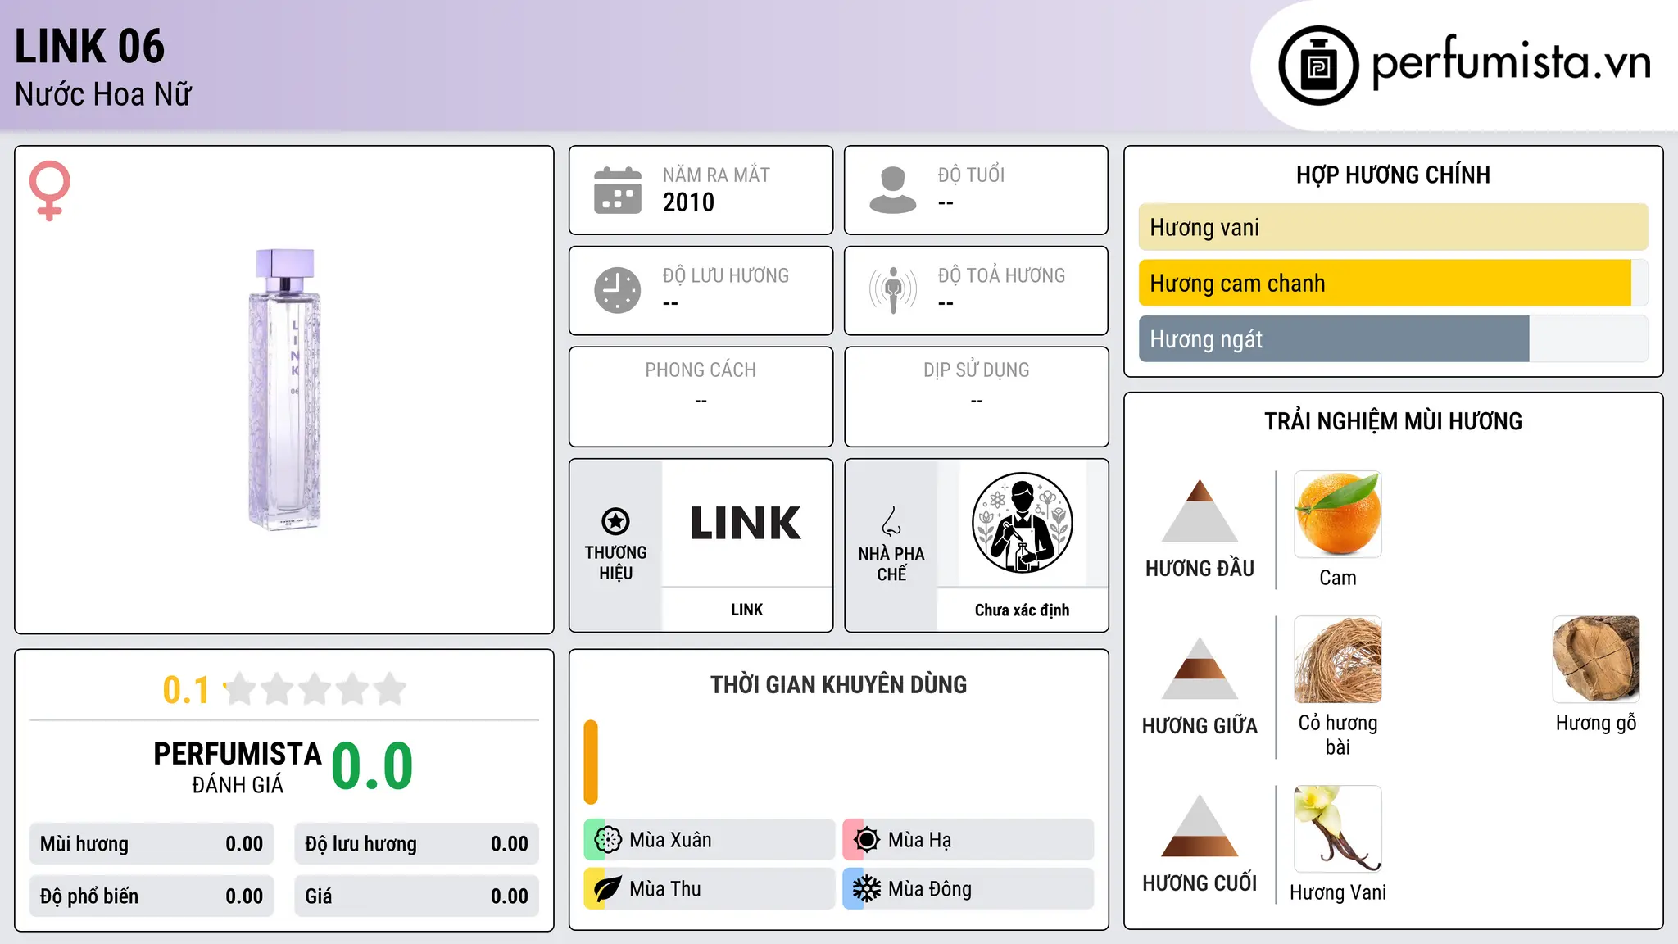The width and height of the screenshot is (1678, 944).
Task: Click the Mùa Thu season chip
Action: [x=710, y=889]
